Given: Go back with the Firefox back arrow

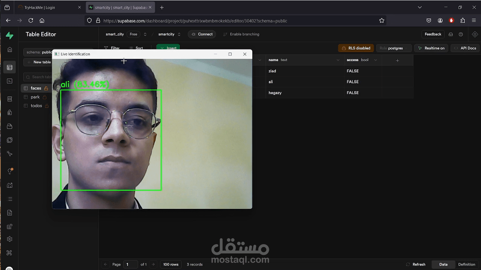Looking at the screenshot, I should click(8, 21).
